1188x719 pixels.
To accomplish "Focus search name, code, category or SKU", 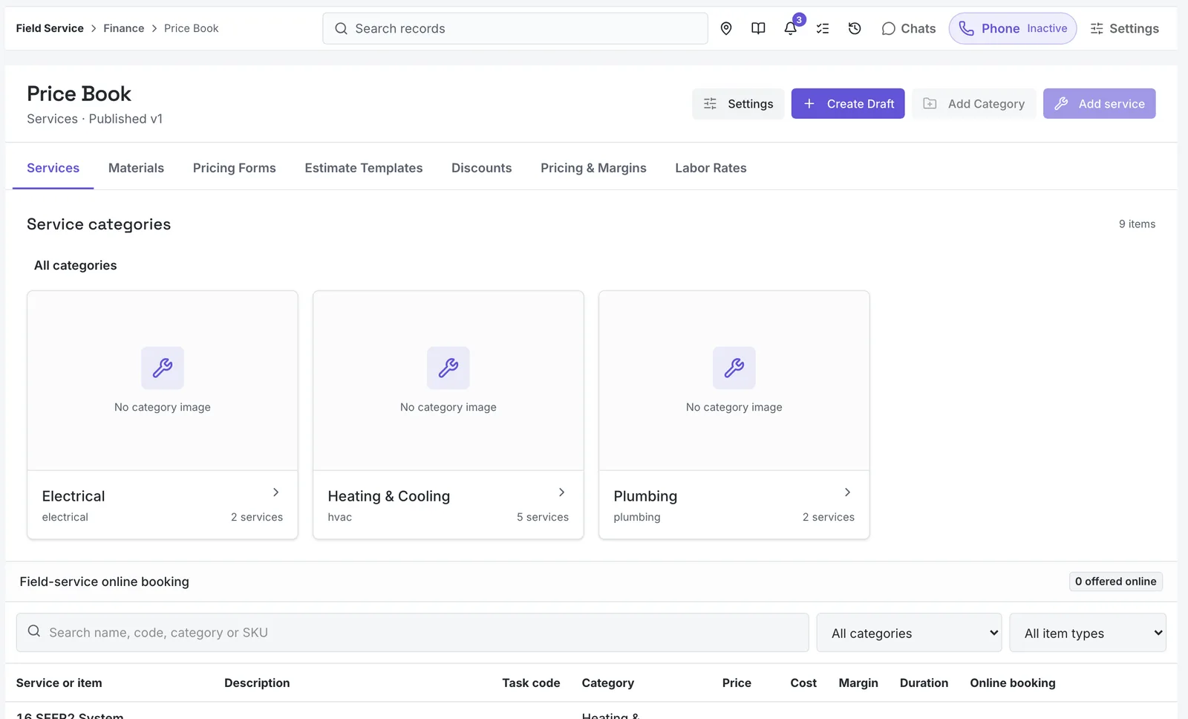I will click(x=412, y=633).
